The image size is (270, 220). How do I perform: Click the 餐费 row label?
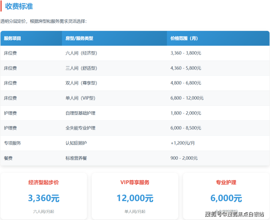pos(8,158)
